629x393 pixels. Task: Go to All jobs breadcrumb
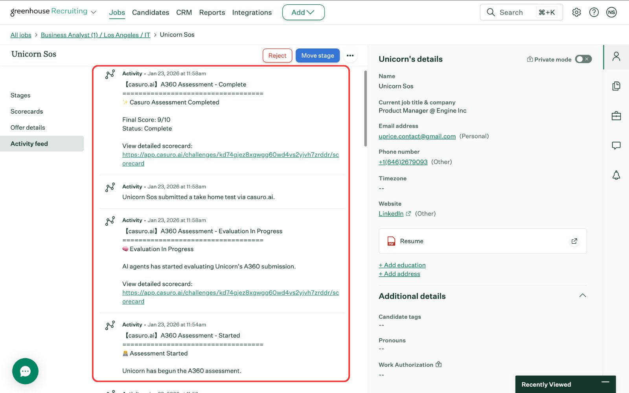click(x=21, y=35)
